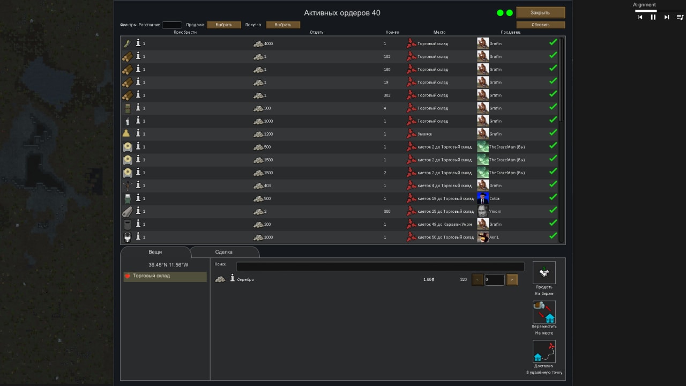Viewport: 686px width, 386px height.
Task: Increase Серебро amount with the > button
Action: point(512,280)
